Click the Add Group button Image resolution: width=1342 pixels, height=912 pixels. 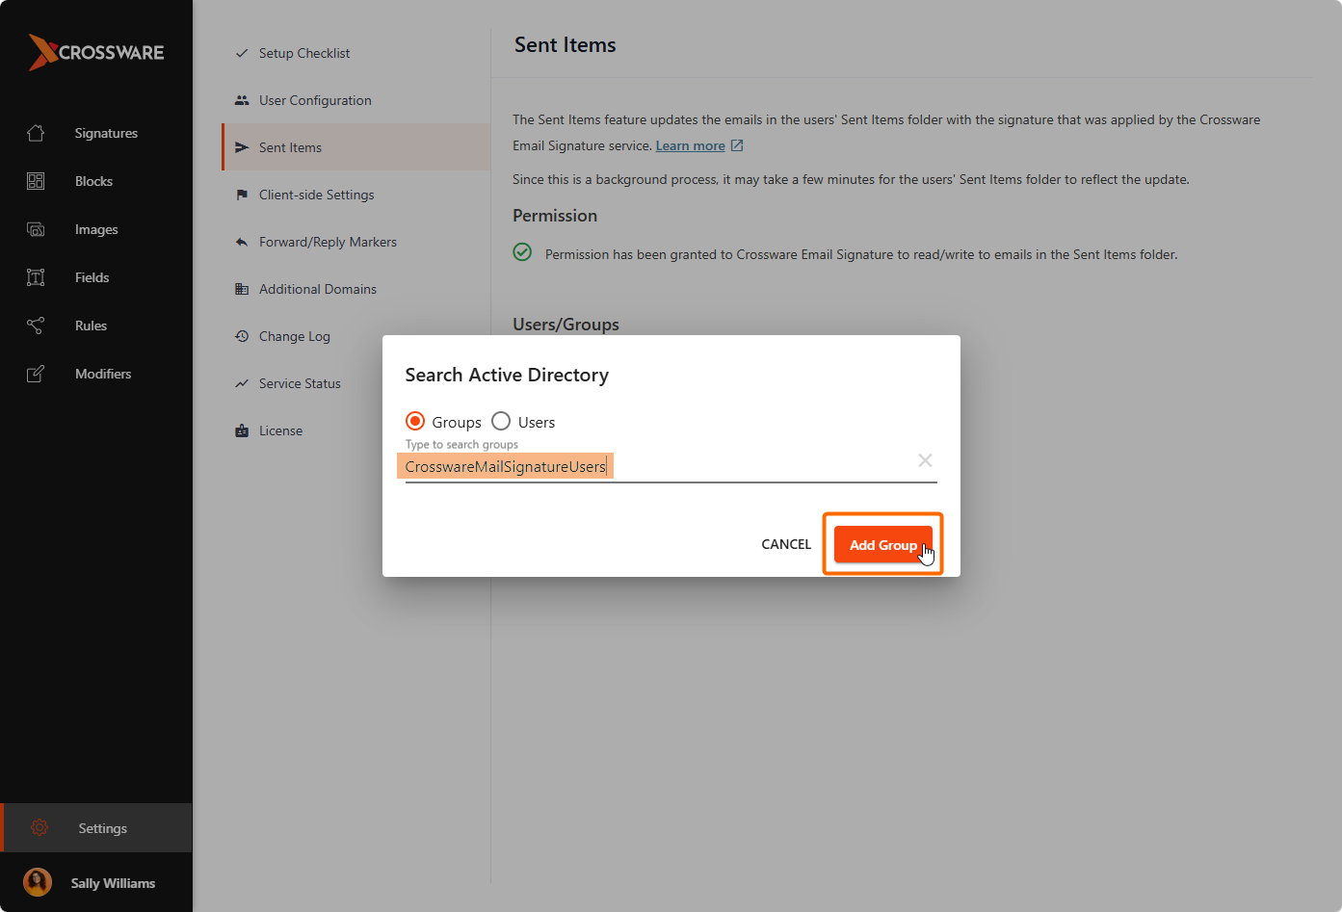883,544
